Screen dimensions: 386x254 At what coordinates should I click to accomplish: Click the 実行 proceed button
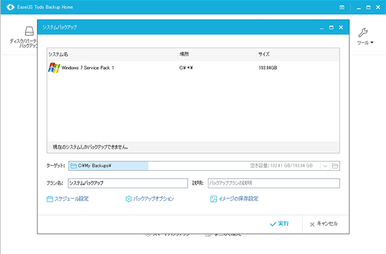[280, 224]
